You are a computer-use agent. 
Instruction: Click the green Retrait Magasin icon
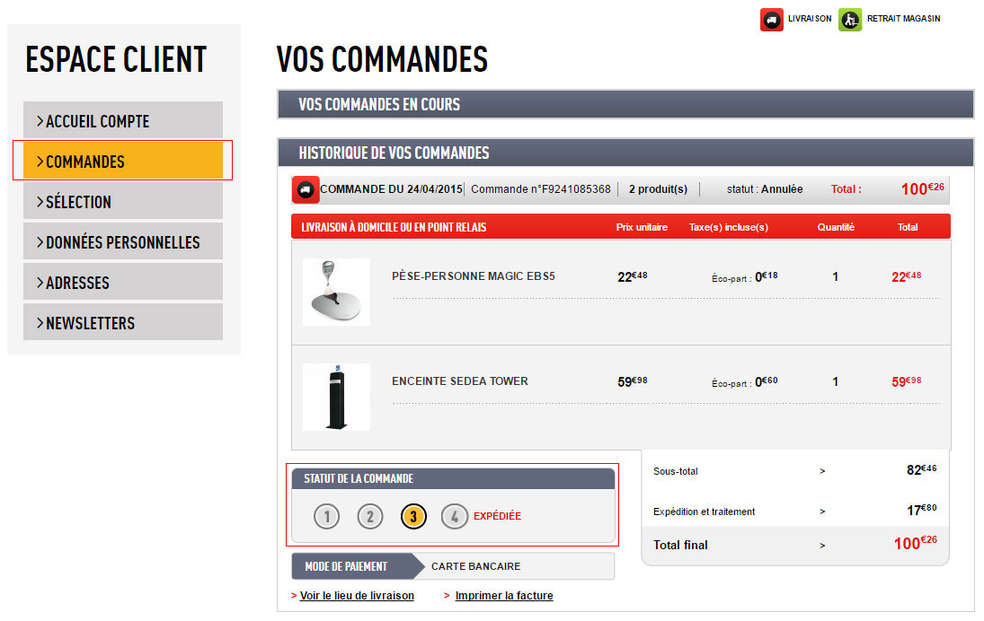pos(849,19)
